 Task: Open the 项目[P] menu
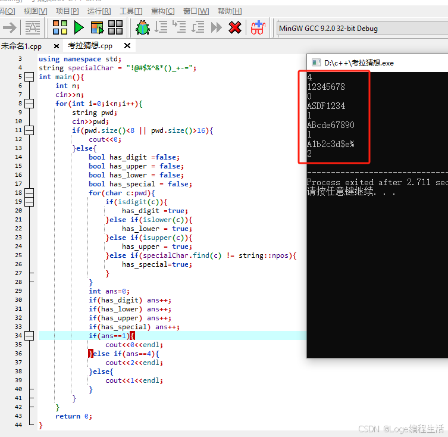pyautogui.click(x=67, y=11)
